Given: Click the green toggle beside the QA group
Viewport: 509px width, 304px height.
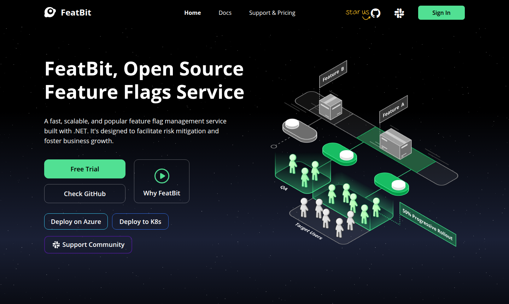Looking at the screenshot, I should [340, 154].
